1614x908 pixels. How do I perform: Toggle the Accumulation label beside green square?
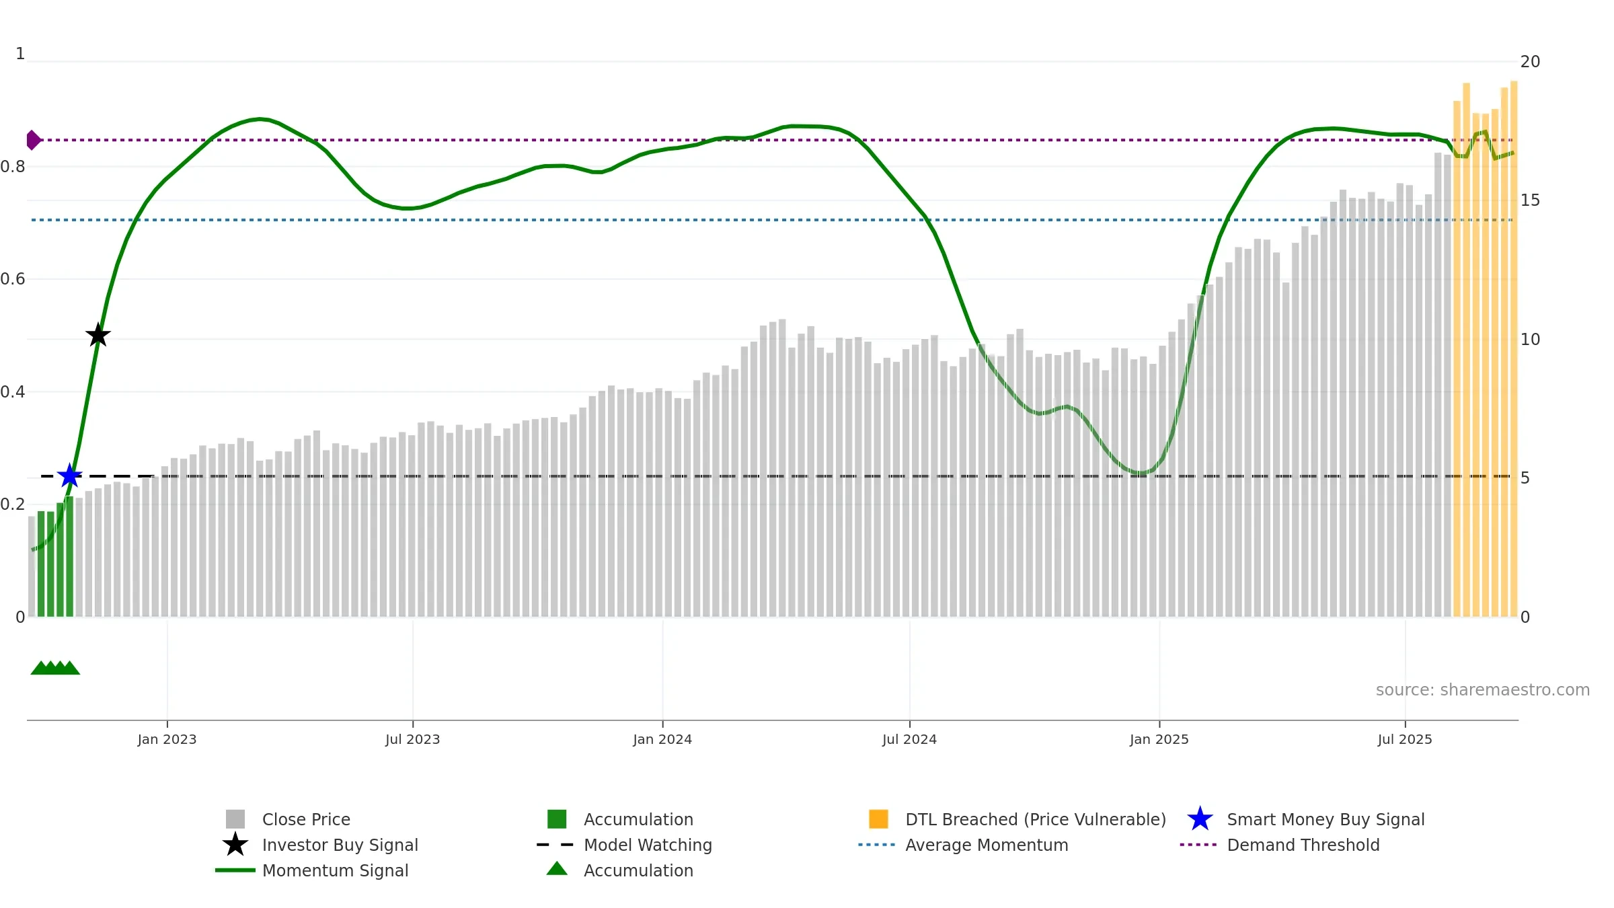(639, 819)
